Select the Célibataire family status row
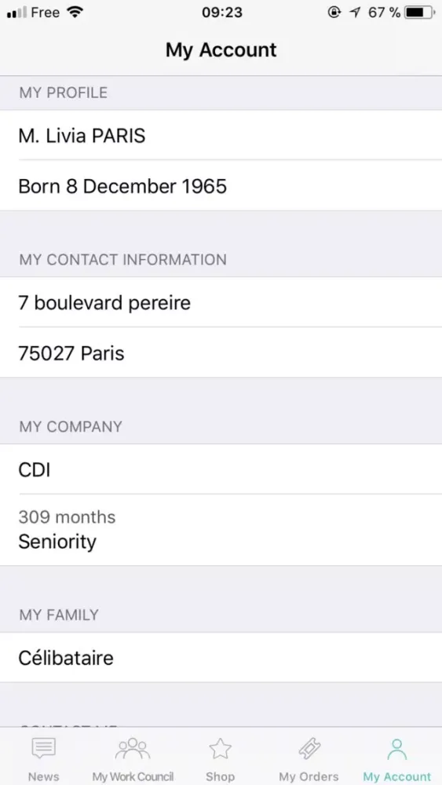This screenshot has width=442, height=785. [221, 657]
